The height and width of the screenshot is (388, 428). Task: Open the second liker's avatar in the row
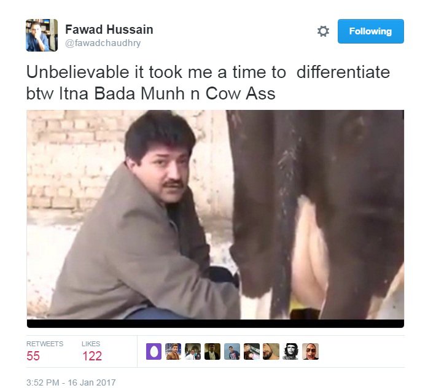point(173,351)
